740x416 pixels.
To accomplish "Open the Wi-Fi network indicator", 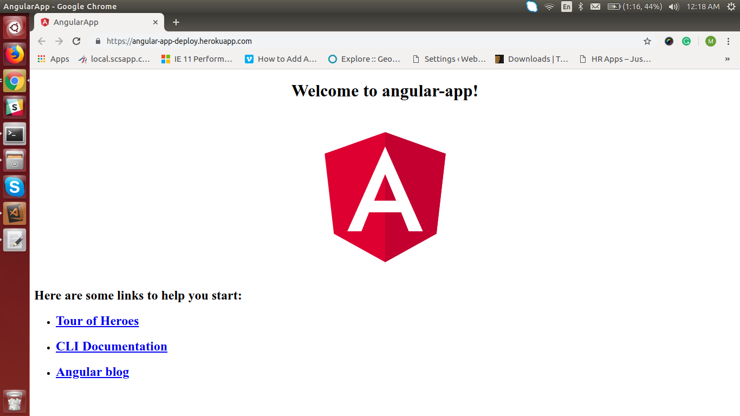I will 549,6.
